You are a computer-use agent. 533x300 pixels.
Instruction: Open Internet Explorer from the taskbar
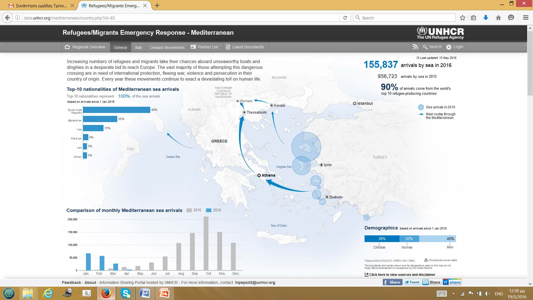click(x=48, y=293)
